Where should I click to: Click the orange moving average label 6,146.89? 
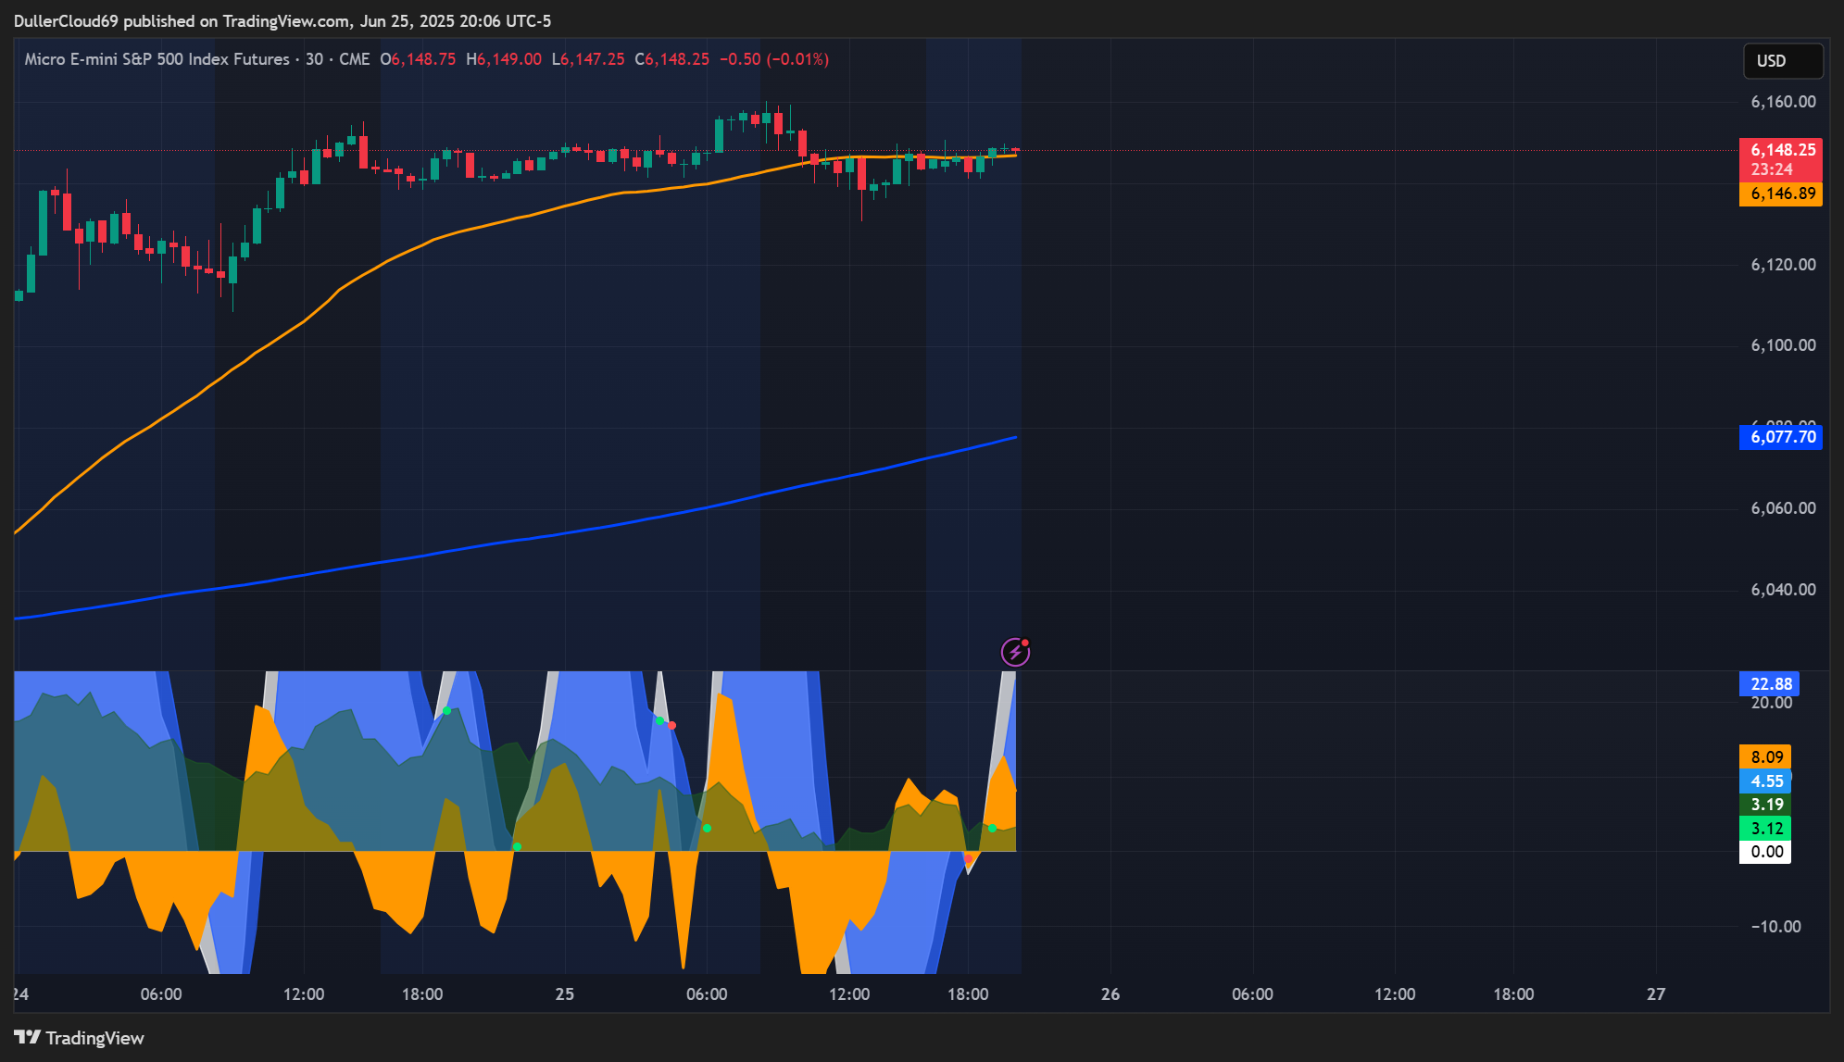(x=1780, y=194)
